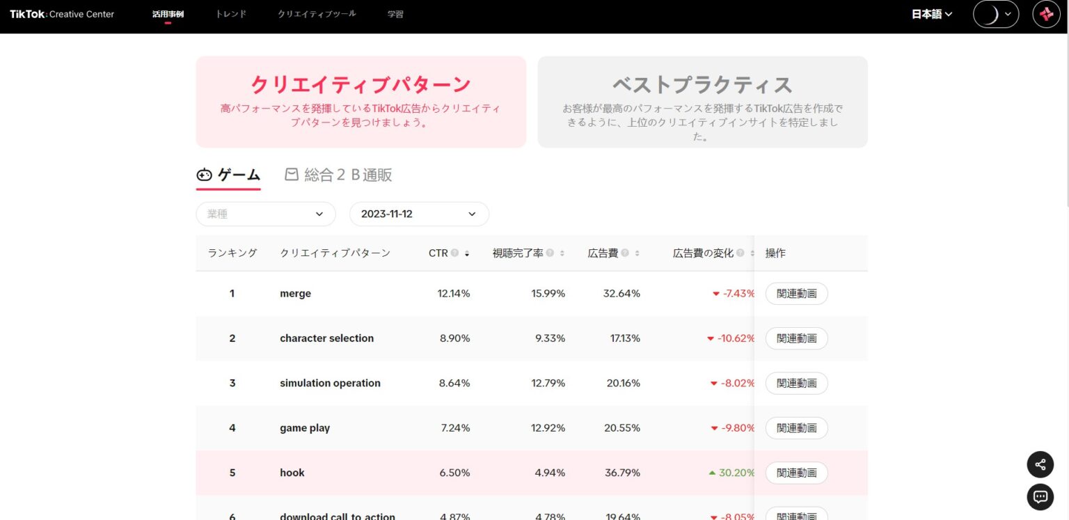Open the feedback chat bubble icon
The image size is (1069, 520).
pyautogui.click(x=1040, y=496)
